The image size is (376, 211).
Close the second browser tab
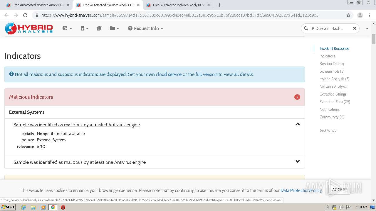pyautogui.click(x=138, y=5)
